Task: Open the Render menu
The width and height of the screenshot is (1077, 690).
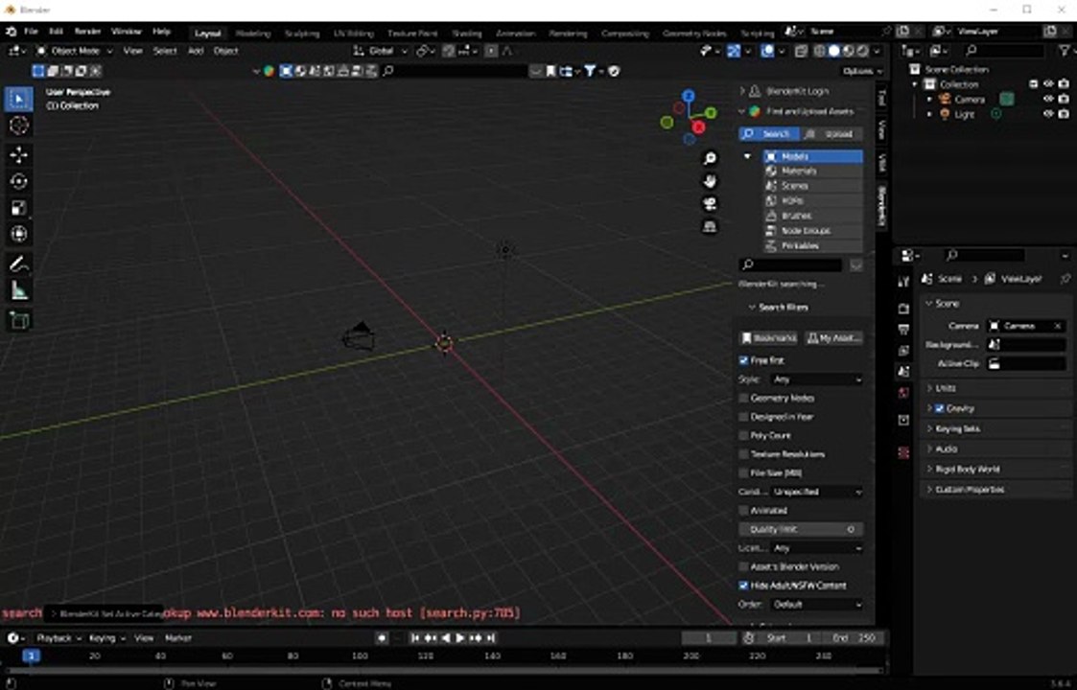Action: pos(87,32)
